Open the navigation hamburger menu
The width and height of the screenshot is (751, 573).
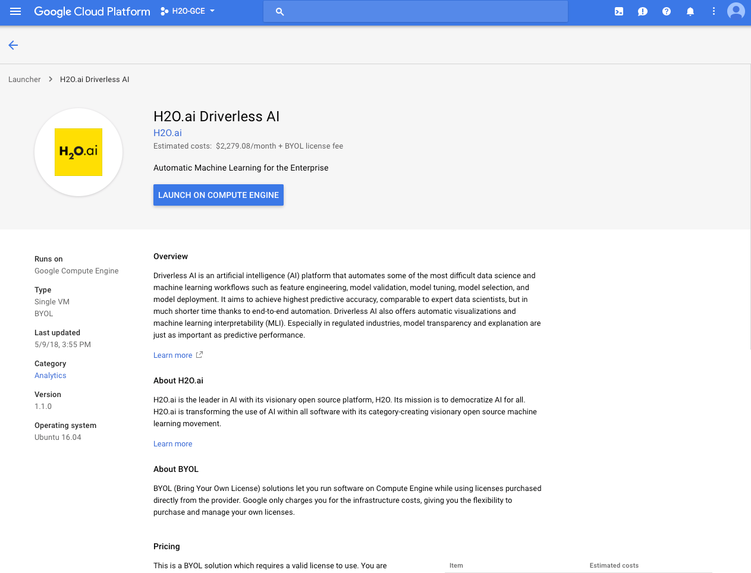coord(15,11)
